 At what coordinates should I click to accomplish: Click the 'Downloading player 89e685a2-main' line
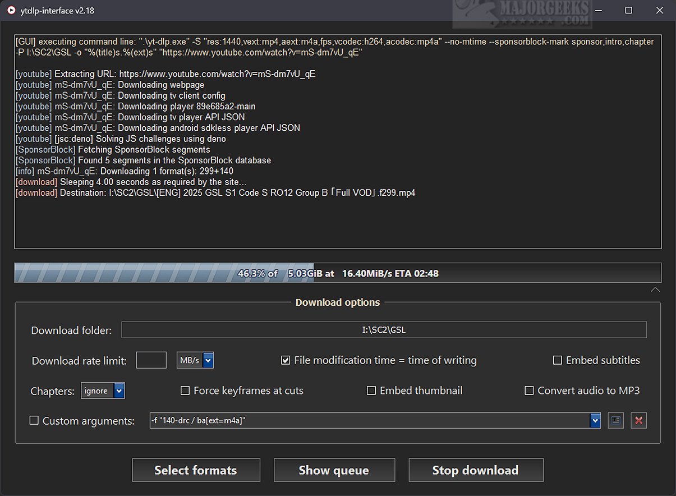[136, 107]
